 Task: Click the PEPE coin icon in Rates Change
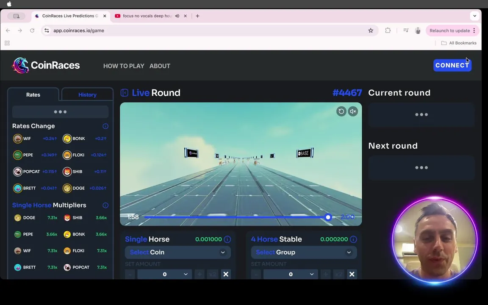tap(18, 155)
